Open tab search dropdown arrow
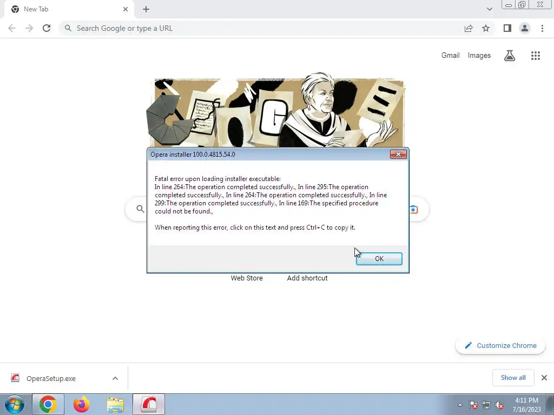This screenshot has width=554, height=415. click(489, 9)
